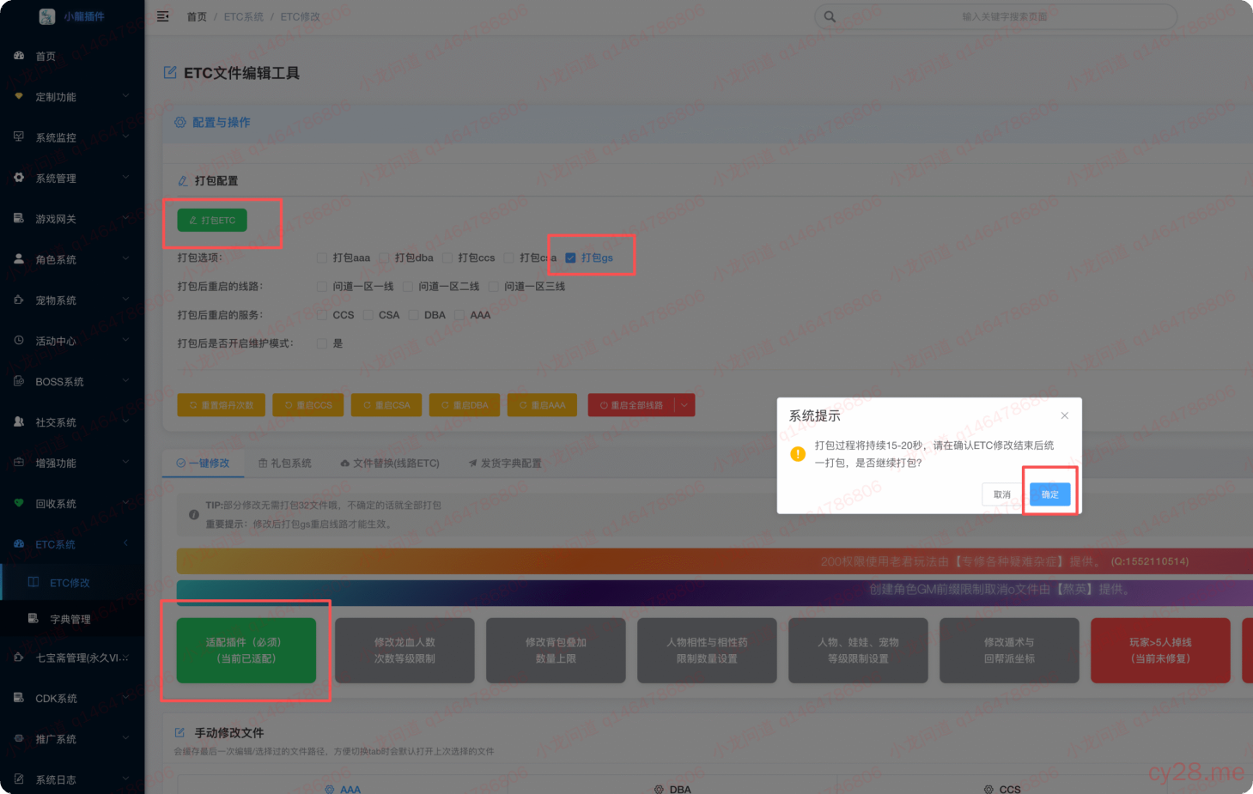Screen dimensions: 1253x794
Task: Click the magnifier icon in the search bar
Action: point(828,15)
